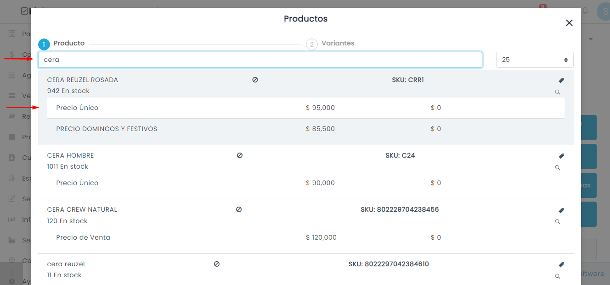Focus the product search field containing cera
Viewport: 610px width, 285px height.
[x=260, y=60]
